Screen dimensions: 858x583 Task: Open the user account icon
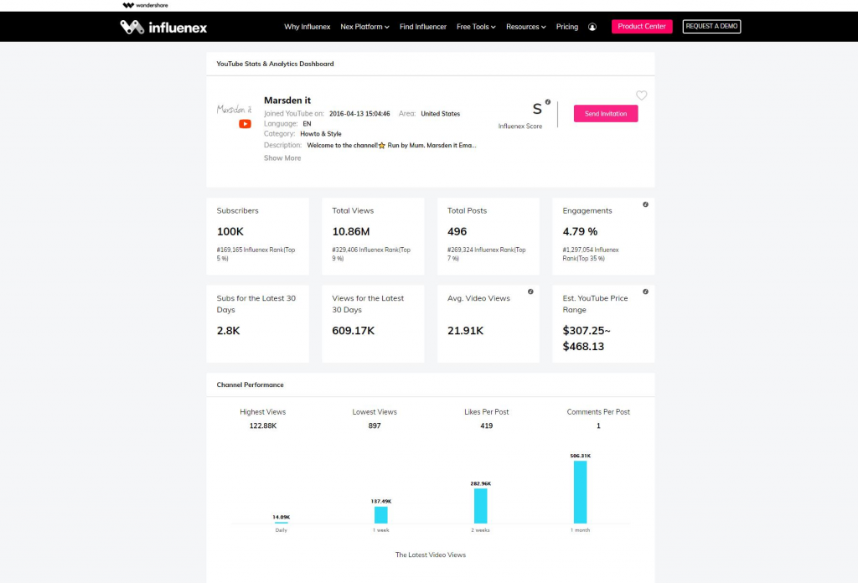(x=592, y=27)
